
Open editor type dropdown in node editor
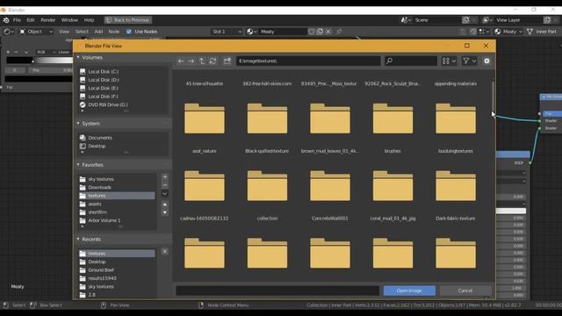9,32
